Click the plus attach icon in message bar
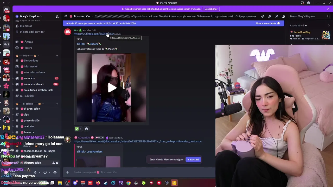The width and height of the screenshot is (333, 187). [68, 172]
